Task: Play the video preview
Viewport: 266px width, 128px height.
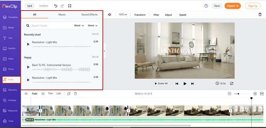Action: [x=185, y=84]
